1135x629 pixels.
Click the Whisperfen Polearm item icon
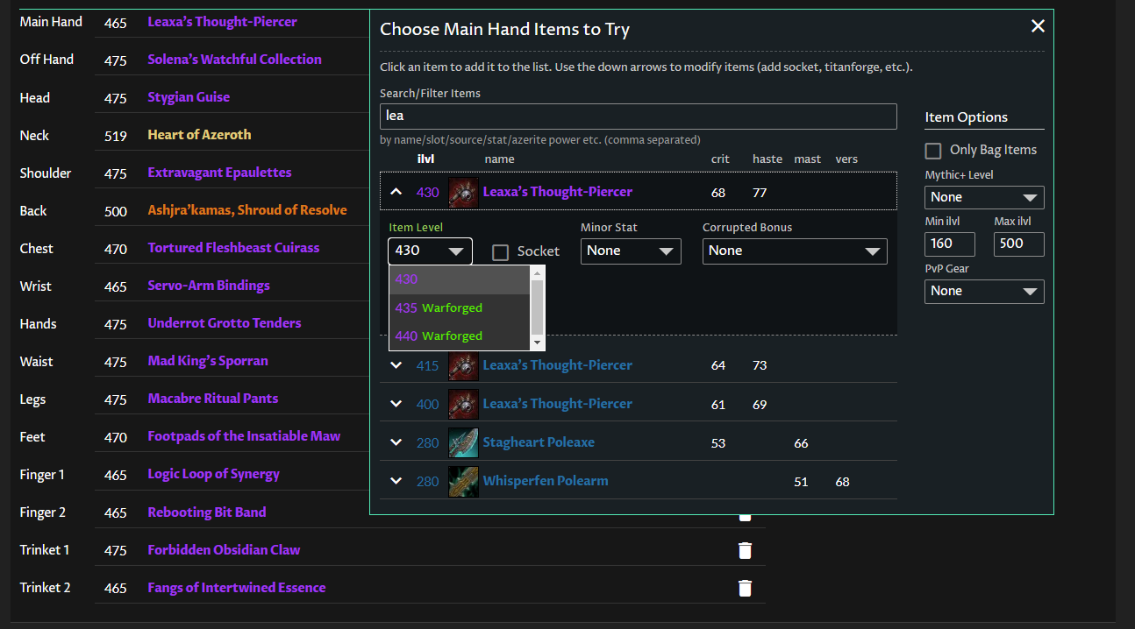463,481
